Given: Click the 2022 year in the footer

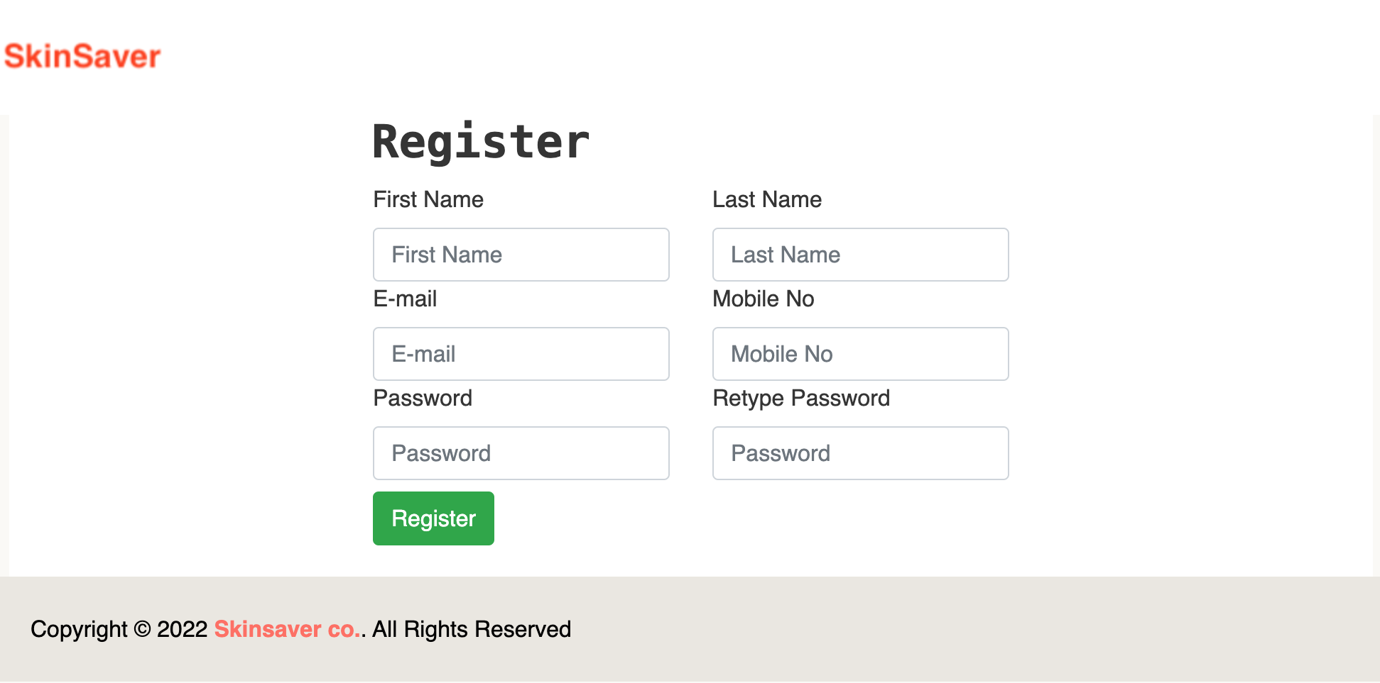Looking at the screenshot, I should [x=182, y=630].
